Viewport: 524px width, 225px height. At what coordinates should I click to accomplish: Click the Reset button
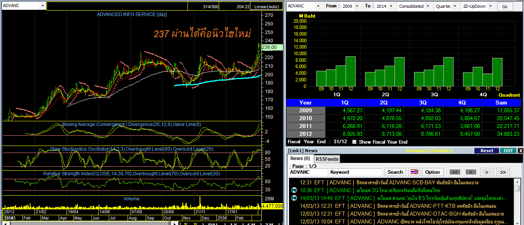point(487,151)
